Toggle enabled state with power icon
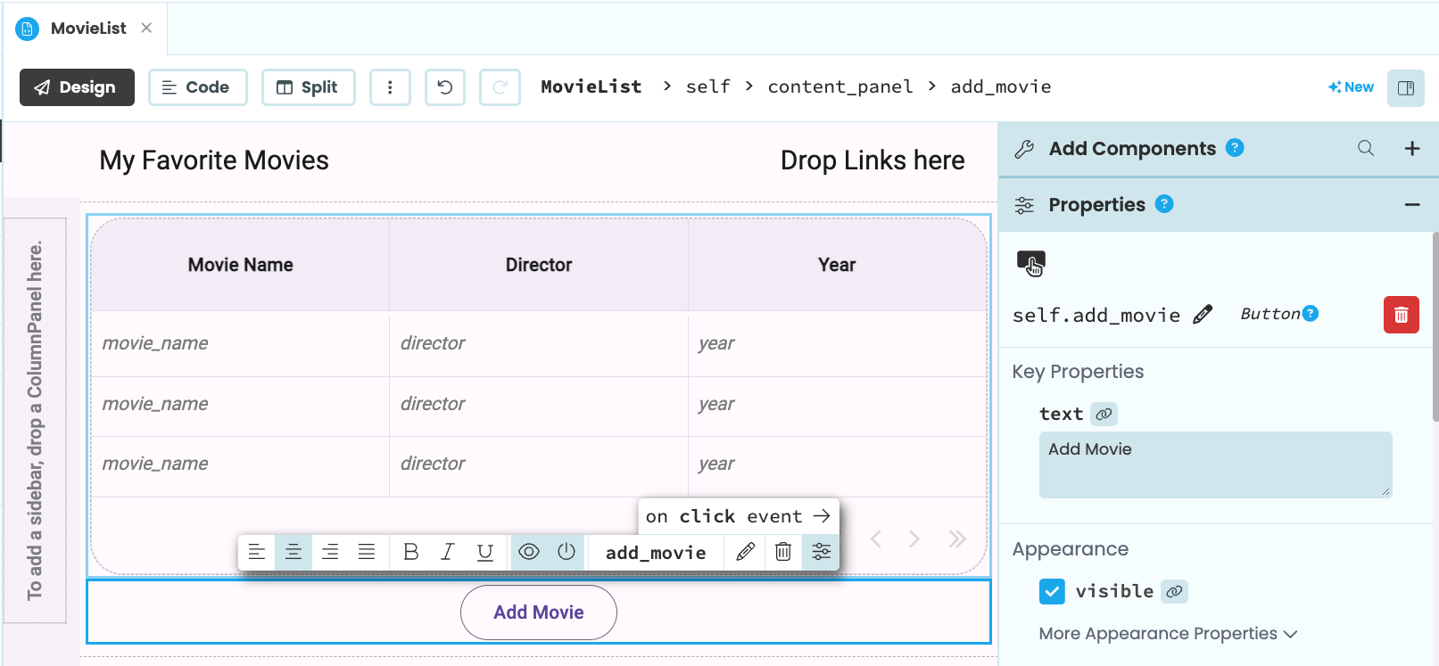The height and width of the screenshot is (666, 1439). point(567,552)
